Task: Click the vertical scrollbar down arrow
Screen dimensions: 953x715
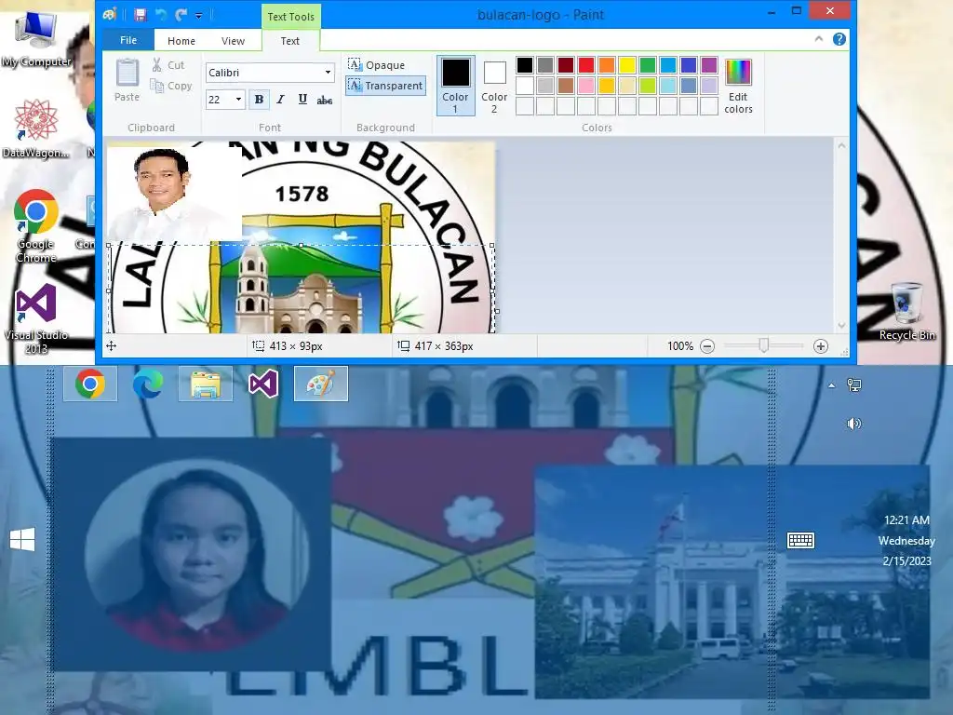Action: 841,325
